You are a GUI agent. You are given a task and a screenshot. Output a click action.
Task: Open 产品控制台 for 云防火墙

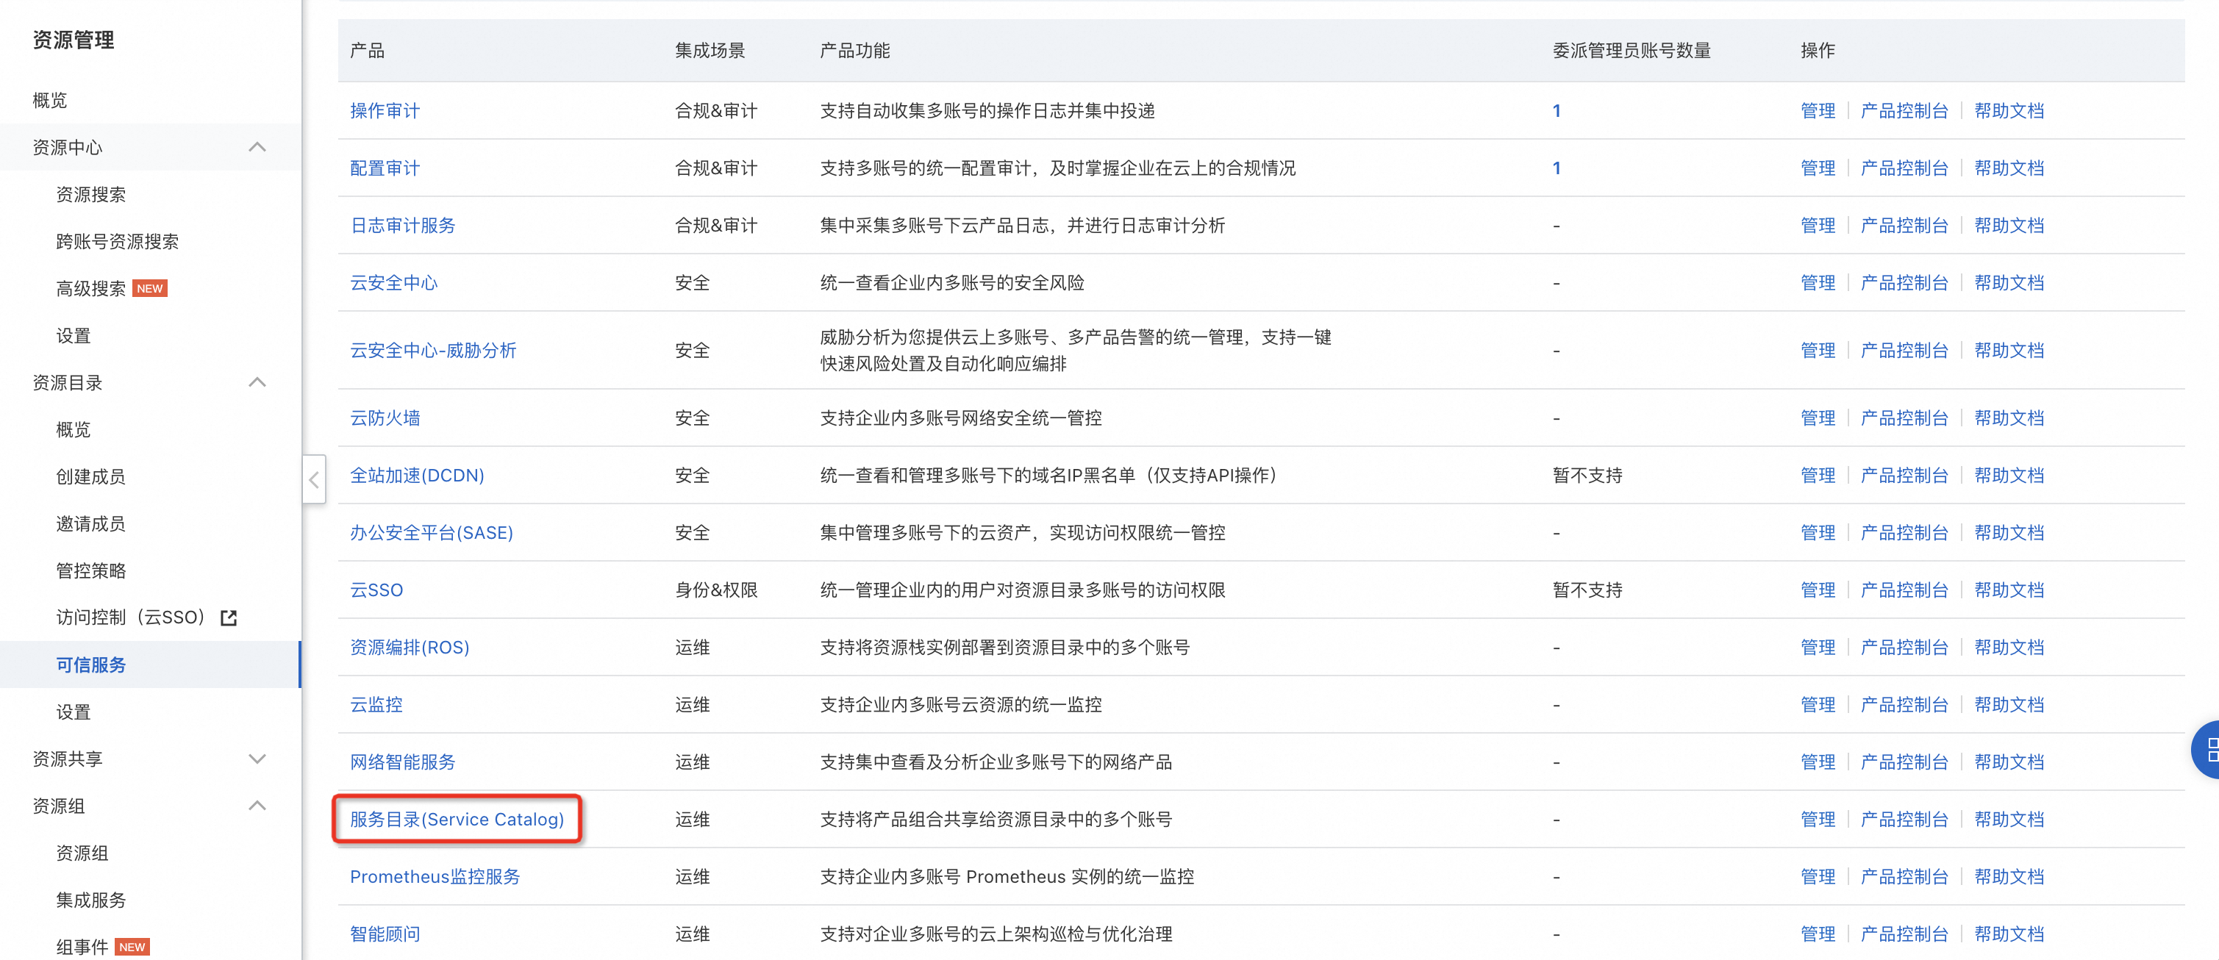coord(1904,418)
